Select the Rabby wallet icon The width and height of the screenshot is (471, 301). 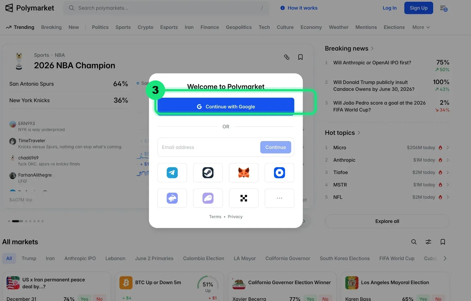(172, 198)
